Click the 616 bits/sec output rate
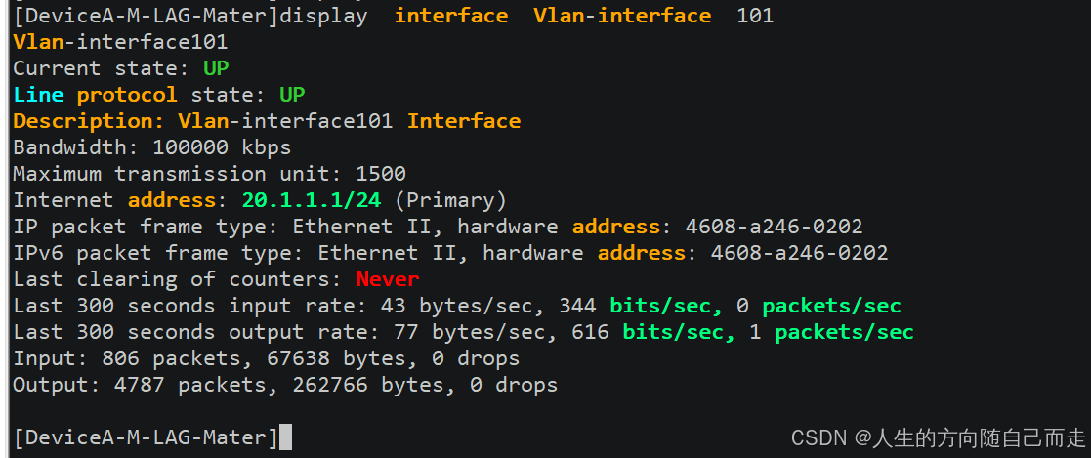 (x=654, y=333)
